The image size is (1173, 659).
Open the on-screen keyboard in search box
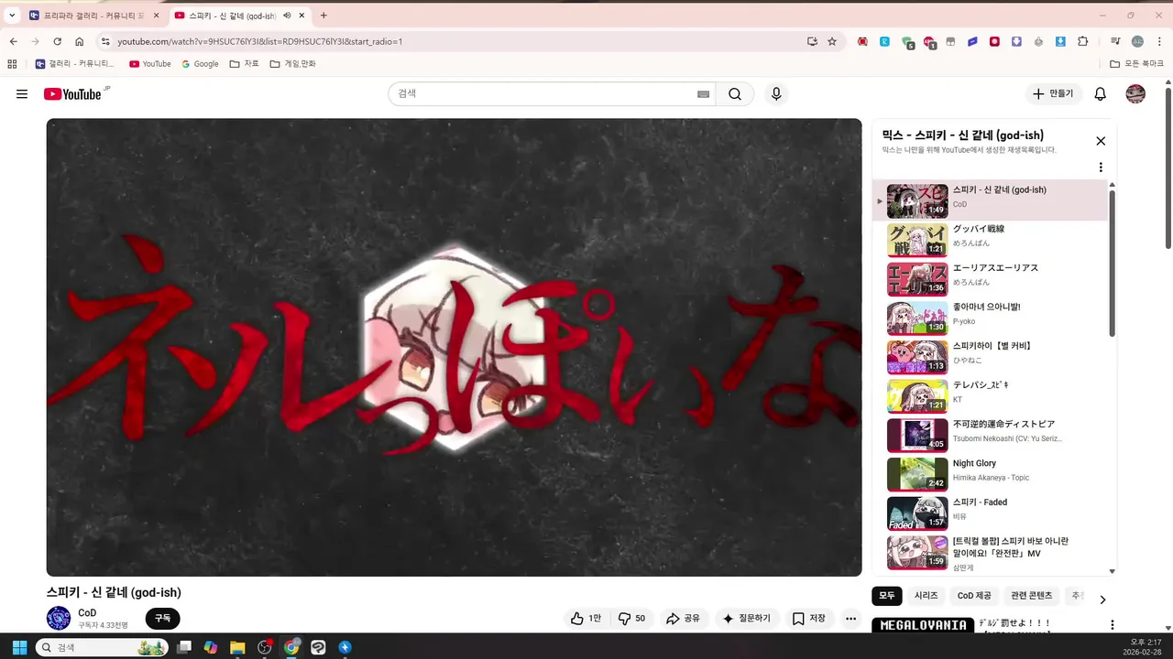point(703,94)
